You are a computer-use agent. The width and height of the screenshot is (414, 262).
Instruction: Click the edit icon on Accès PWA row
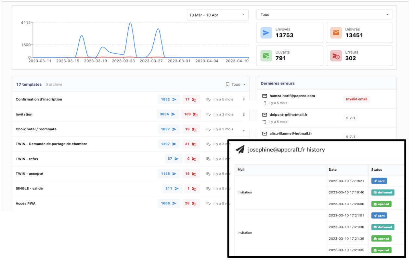click(209, 203)
